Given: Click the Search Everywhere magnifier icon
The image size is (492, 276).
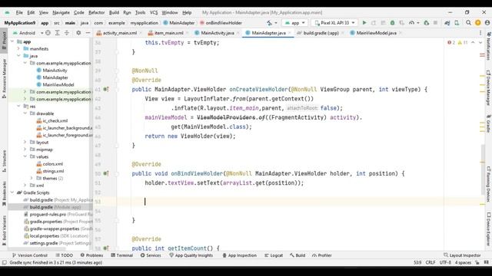Looking at the screenshot, I should click(x=468, y=23).
